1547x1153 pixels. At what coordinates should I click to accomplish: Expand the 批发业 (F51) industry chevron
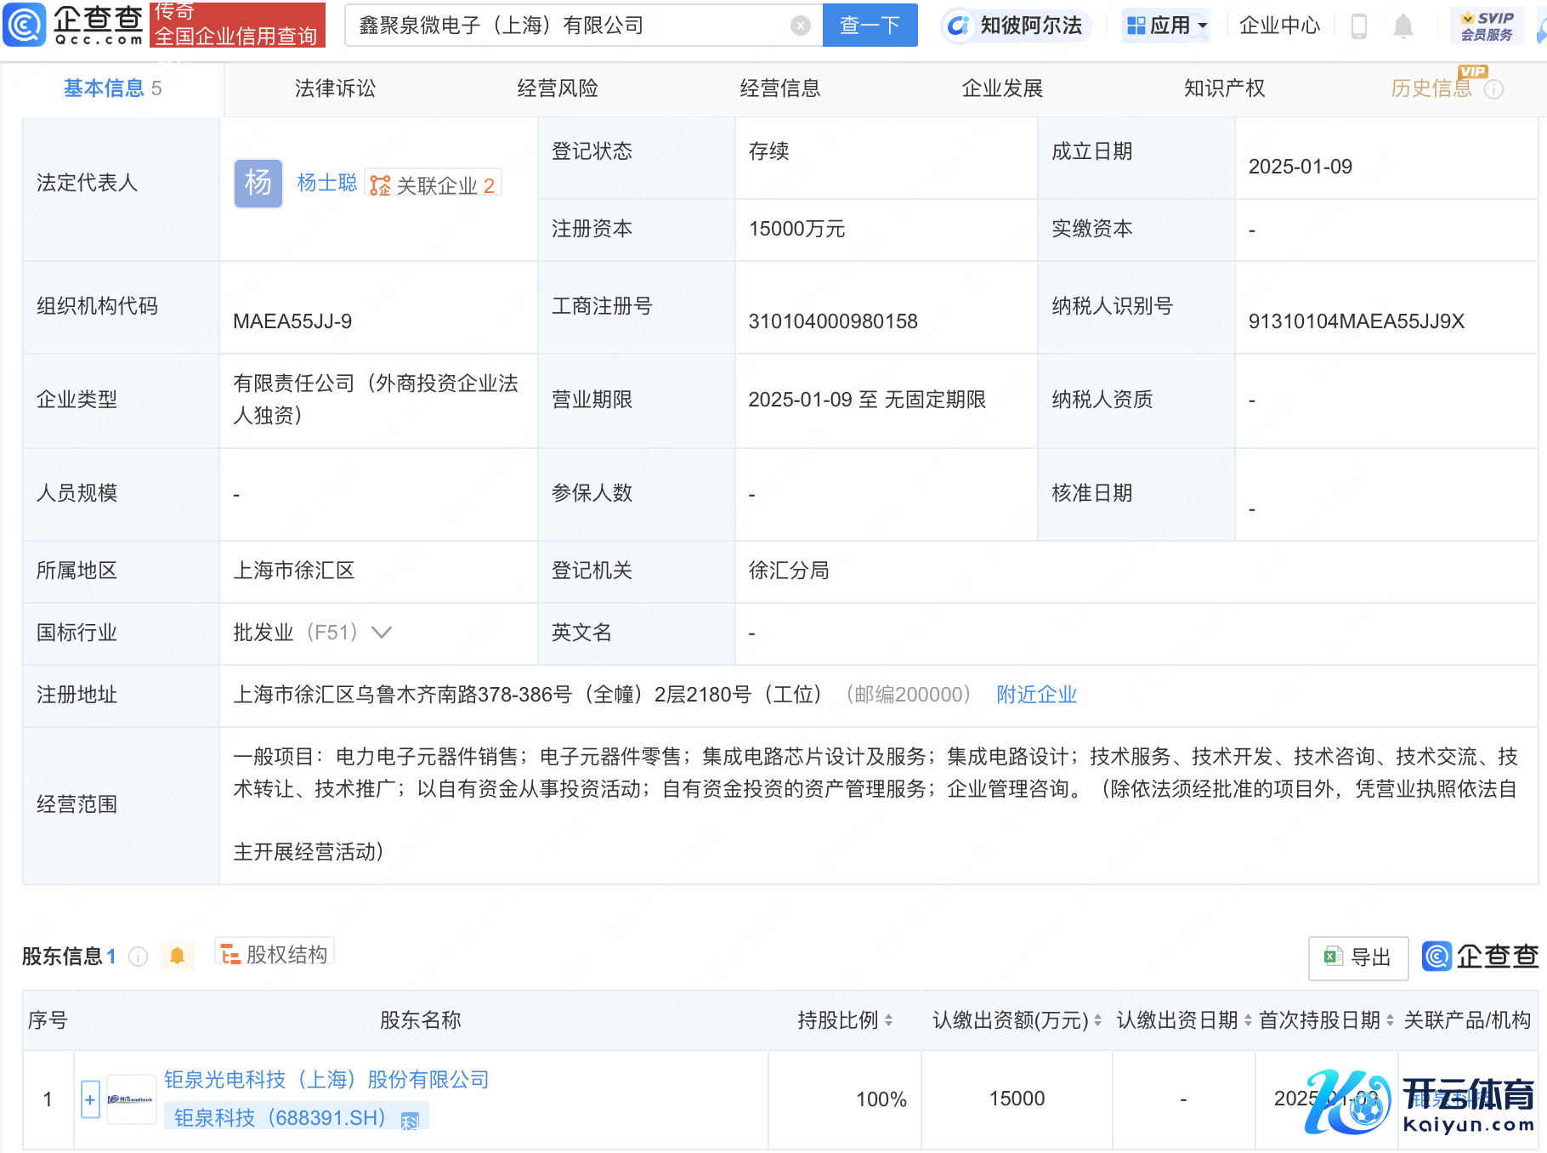point(382,633)
